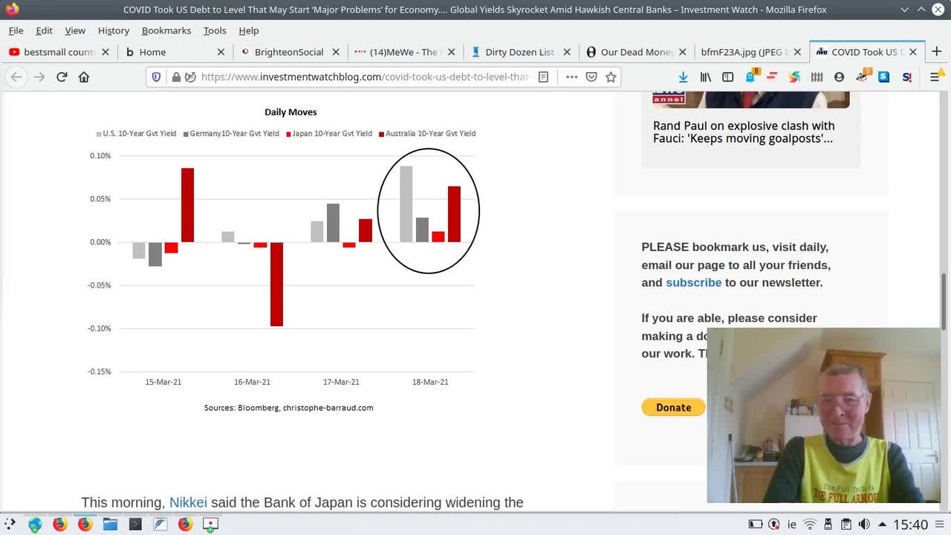This screenshot has height=535, width=951.
Task: Open page actions three-dot menu
Action: pyautogui.click(x=571, y=77)
